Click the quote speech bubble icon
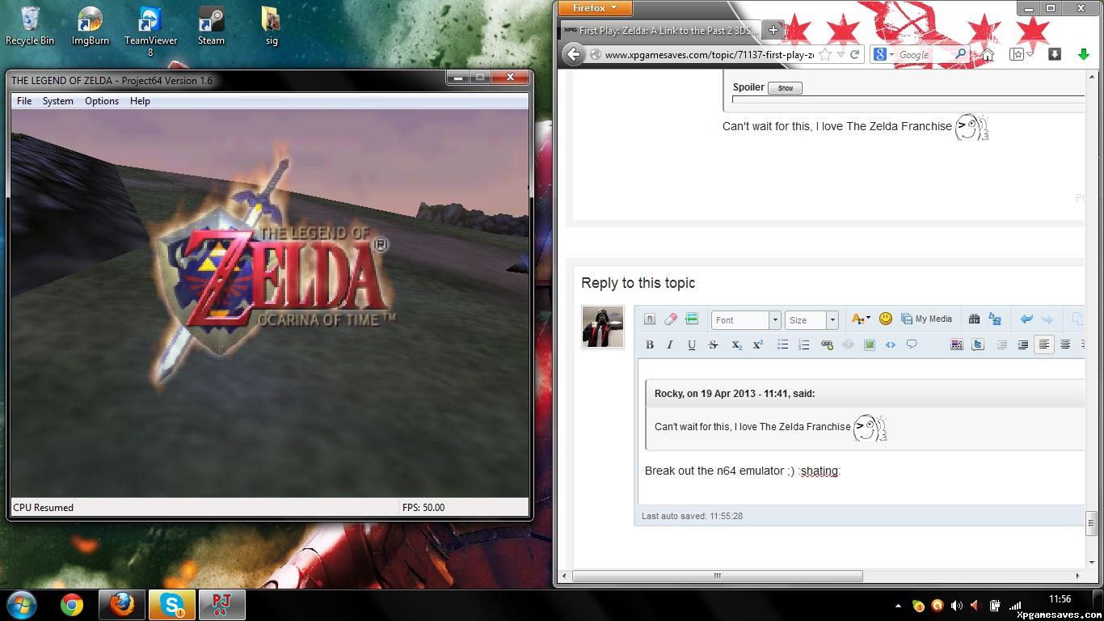 (912, 345)
